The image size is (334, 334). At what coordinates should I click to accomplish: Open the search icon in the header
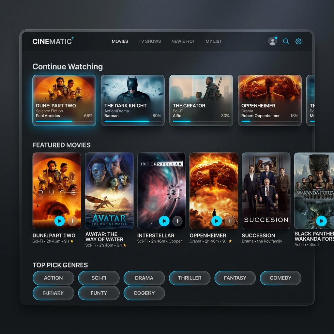coord(286,41)
